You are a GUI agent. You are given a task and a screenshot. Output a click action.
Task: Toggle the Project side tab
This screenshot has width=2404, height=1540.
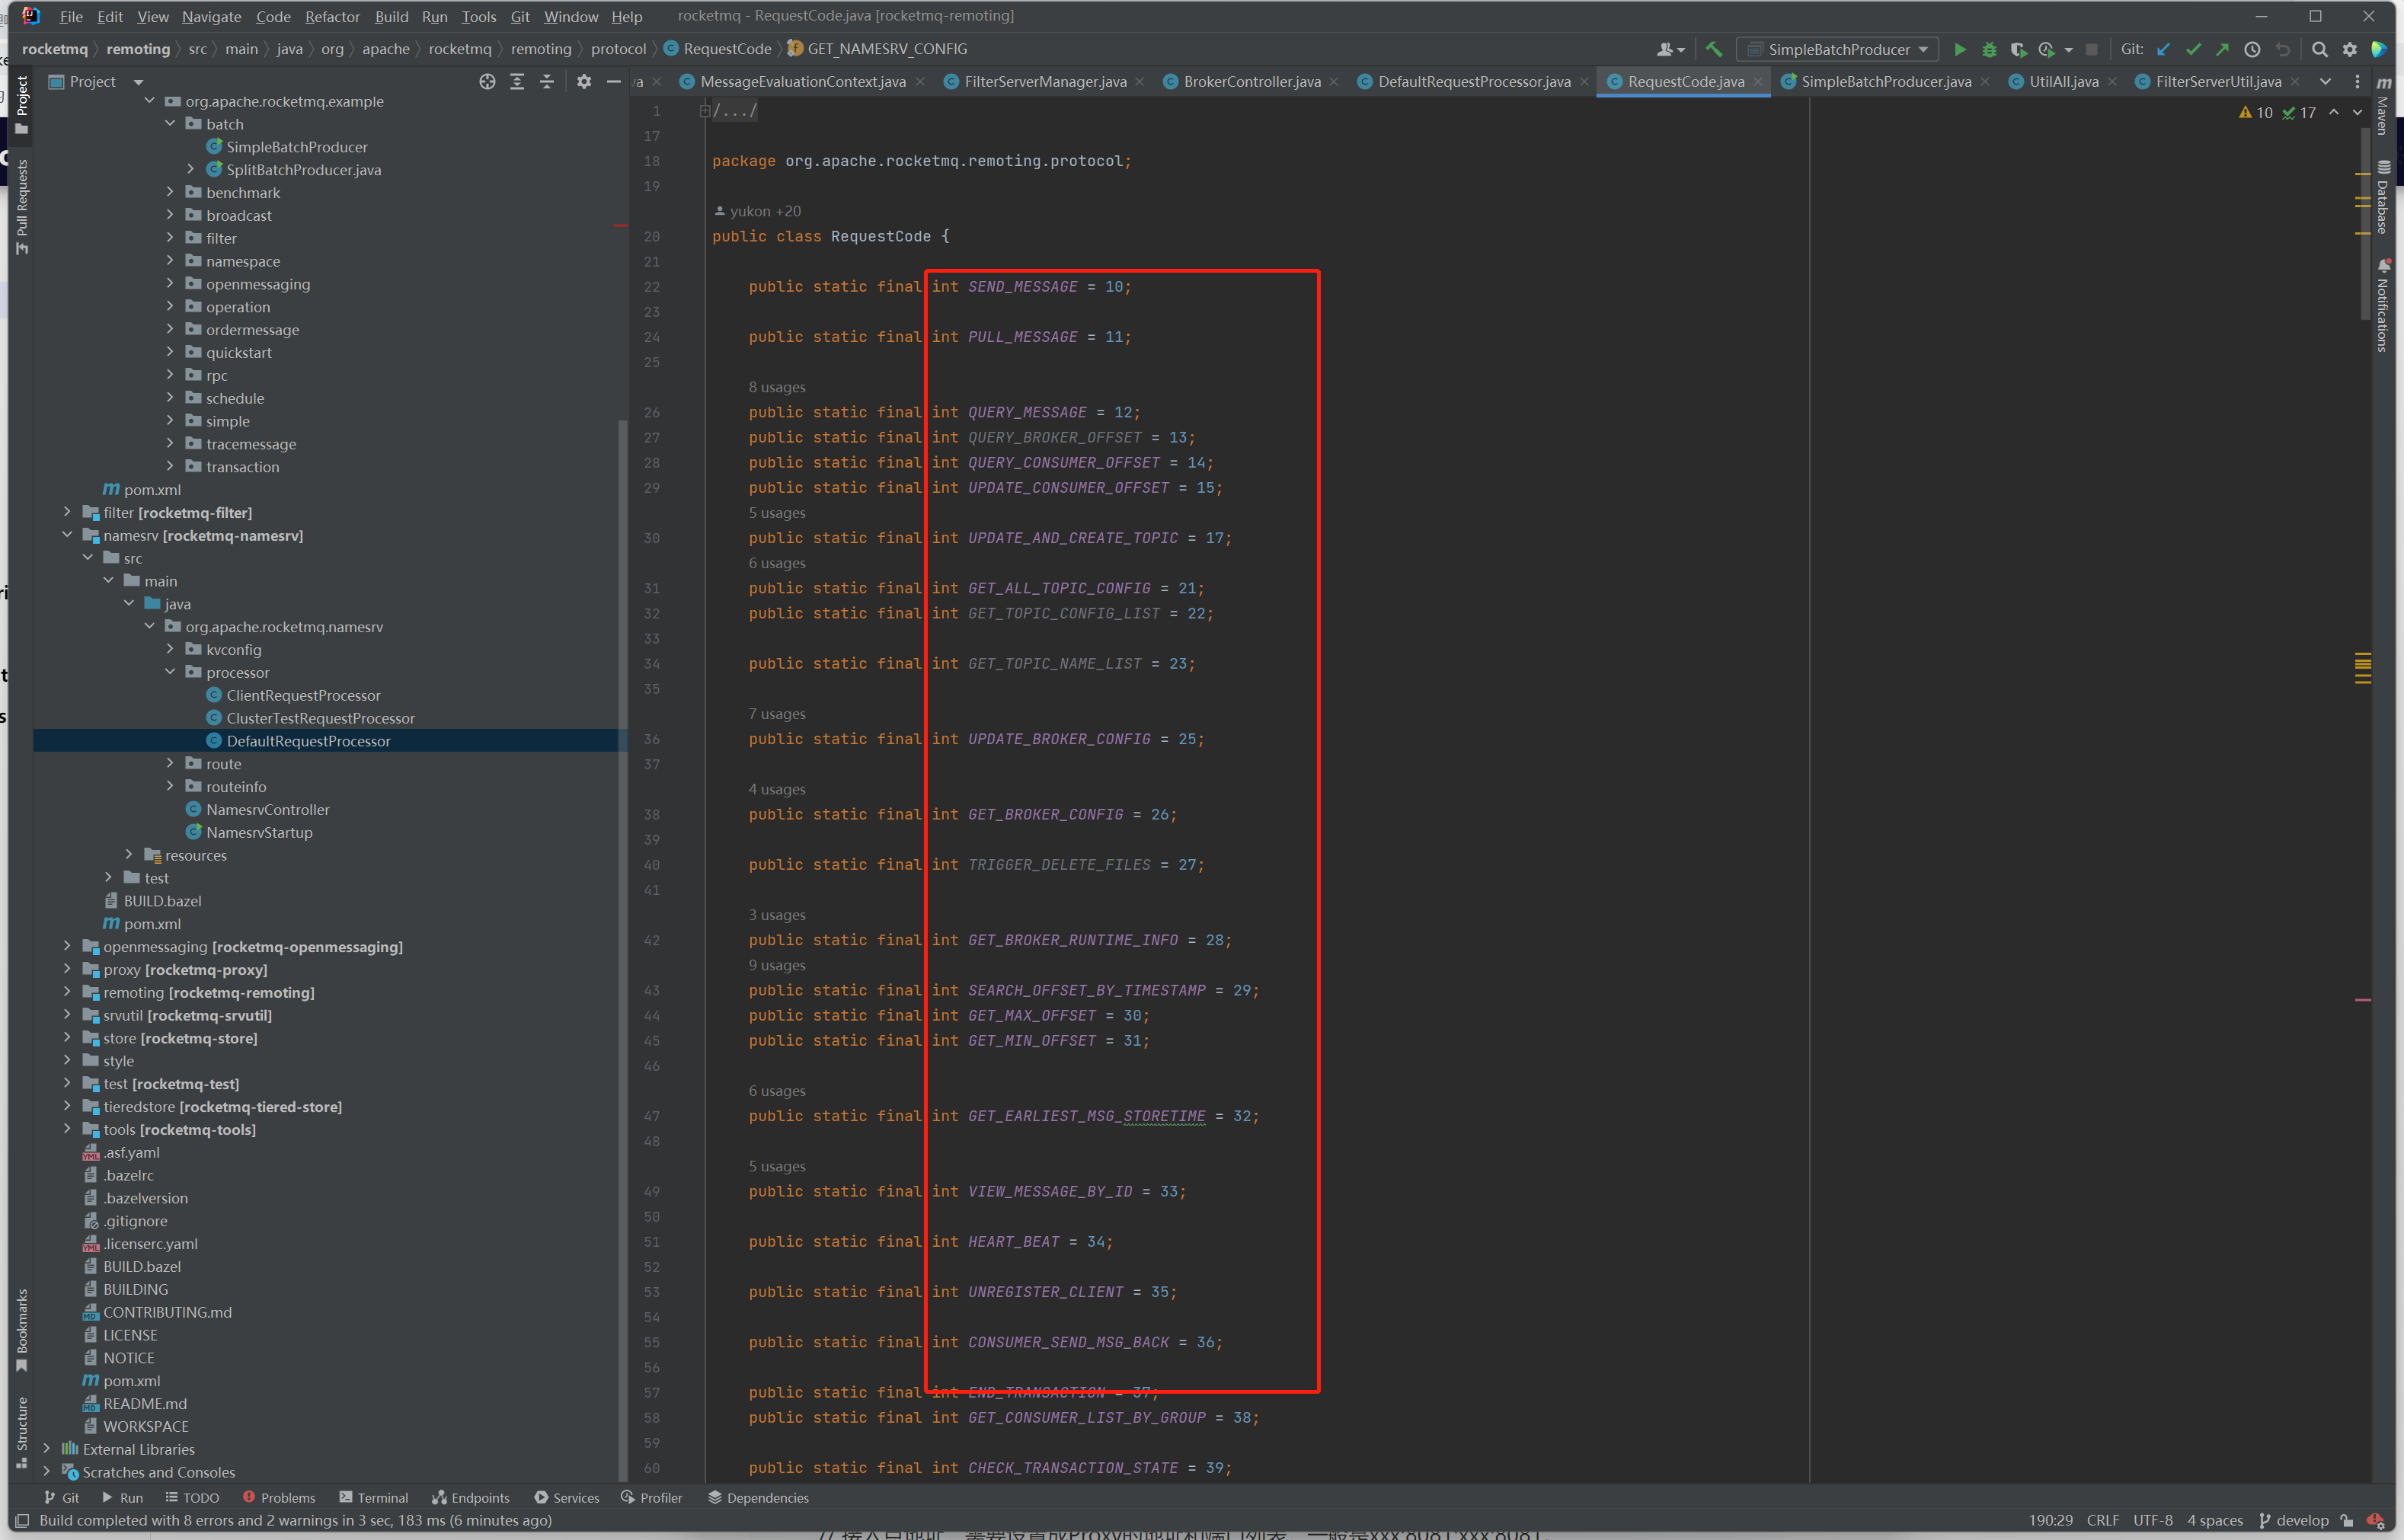[22, 105]
